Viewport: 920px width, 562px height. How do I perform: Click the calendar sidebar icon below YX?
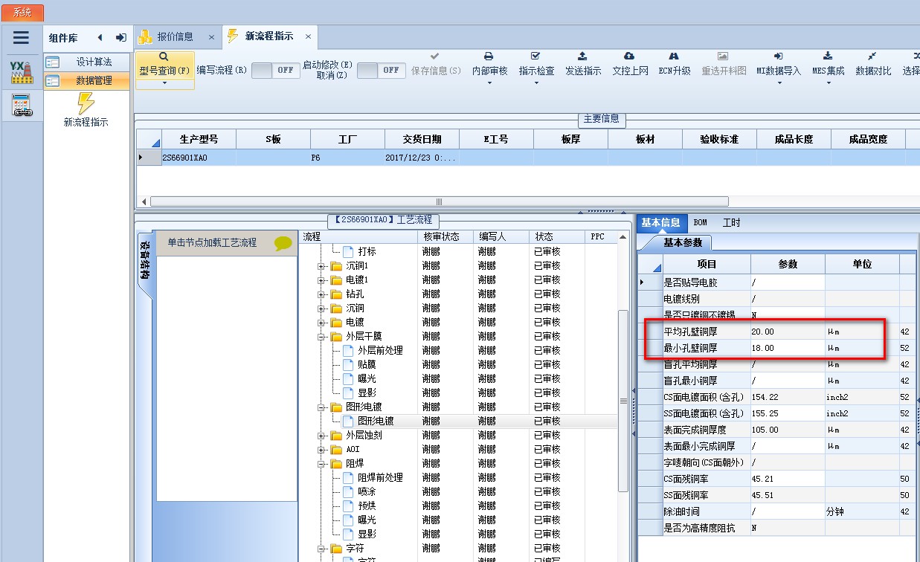22,106
